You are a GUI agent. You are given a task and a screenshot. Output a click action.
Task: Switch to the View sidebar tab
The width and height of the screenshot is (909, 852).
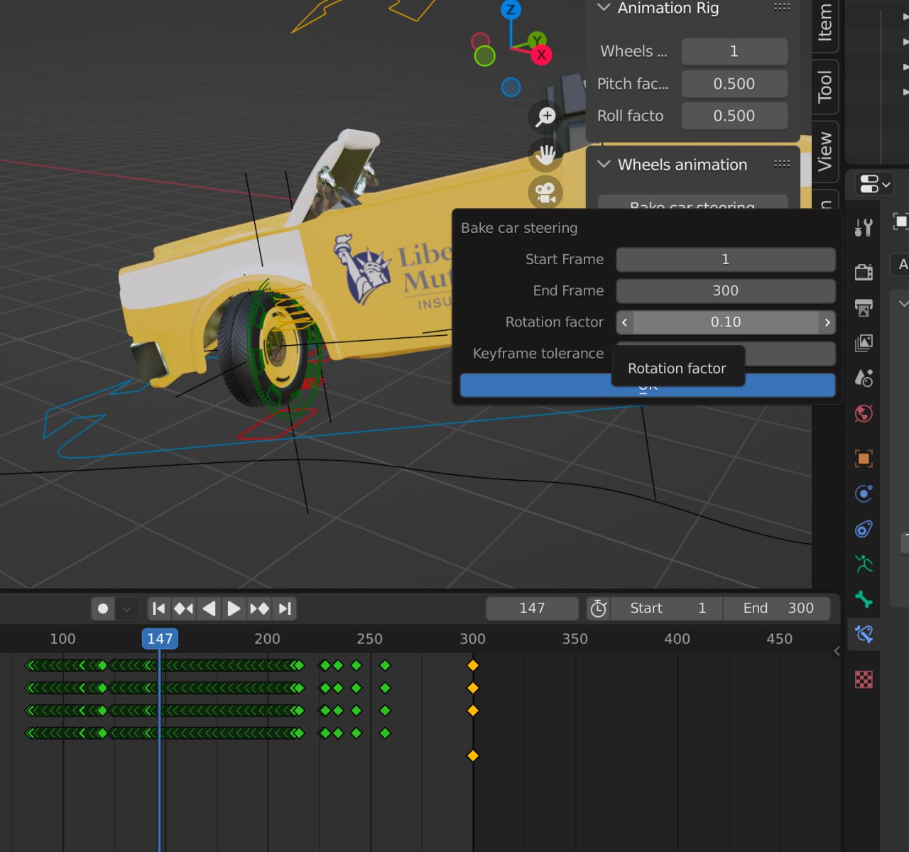click(824, 151)
